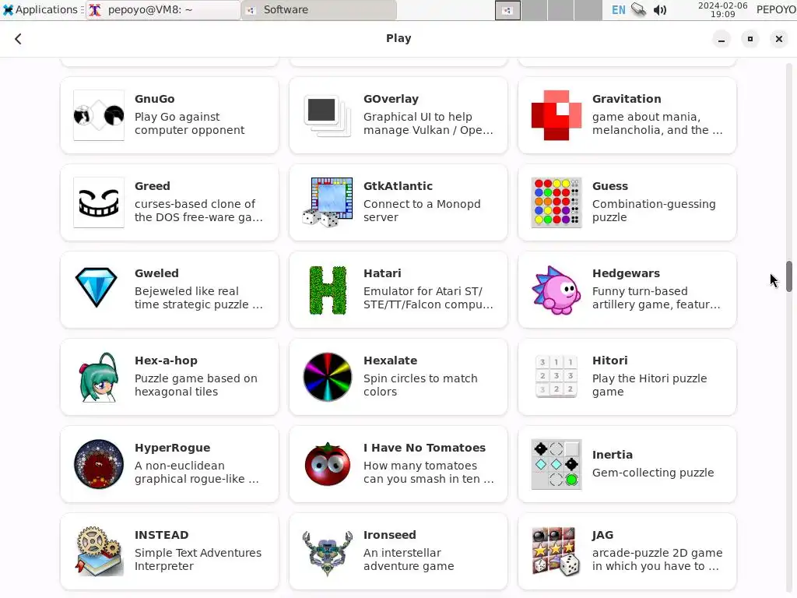Click the 'curses-based clone of' description
This screenshot has height=598, width=797.
[195, 204]
